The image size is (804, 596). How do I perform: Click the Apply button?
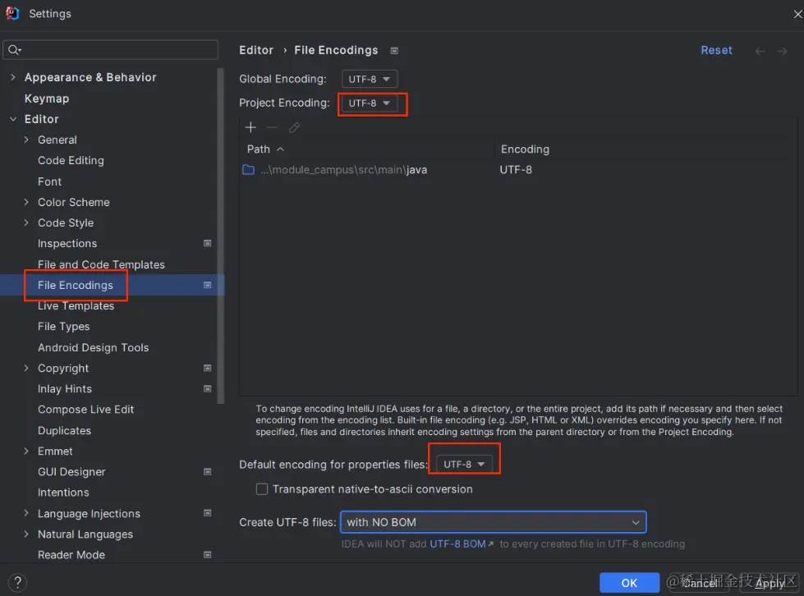770,583
